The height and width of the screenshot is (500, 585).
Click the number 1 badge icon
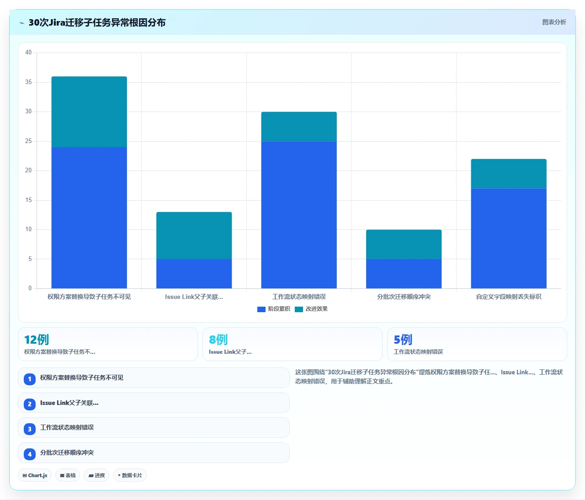click(30, 379)
